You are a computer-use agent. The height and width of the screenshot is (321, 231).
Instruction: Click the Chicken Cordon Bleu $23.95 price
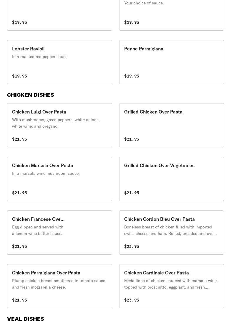(132, 246)
